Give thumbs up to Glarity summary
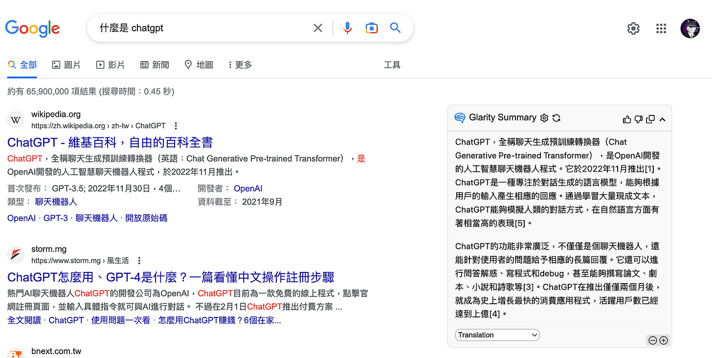 coord(627,119)
